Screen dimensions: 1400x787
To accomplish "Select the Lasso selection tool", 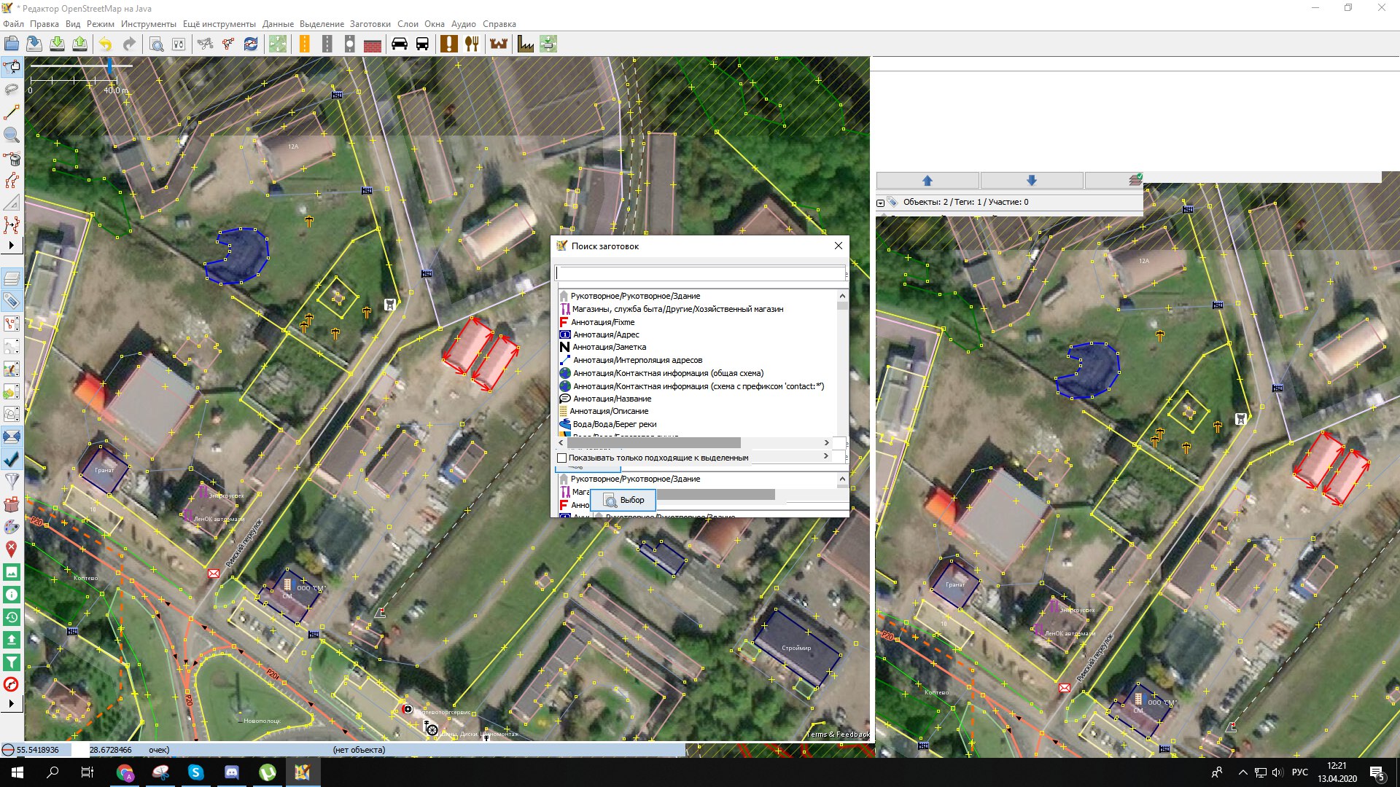I will [12, 90].
